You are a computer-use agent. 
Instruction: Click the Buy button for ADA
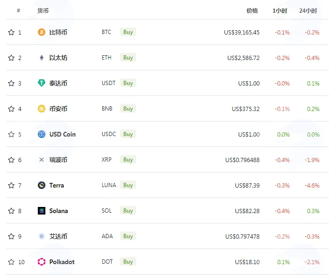pos(128,236)
